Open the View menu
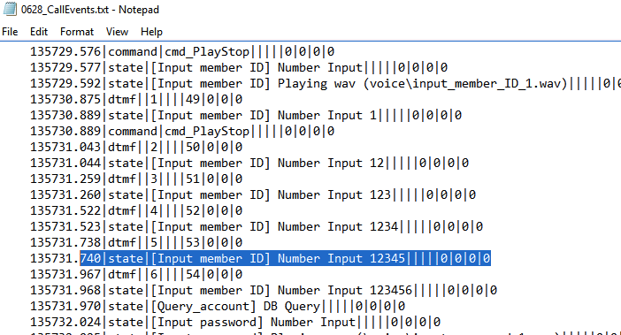 coord(117,32)
